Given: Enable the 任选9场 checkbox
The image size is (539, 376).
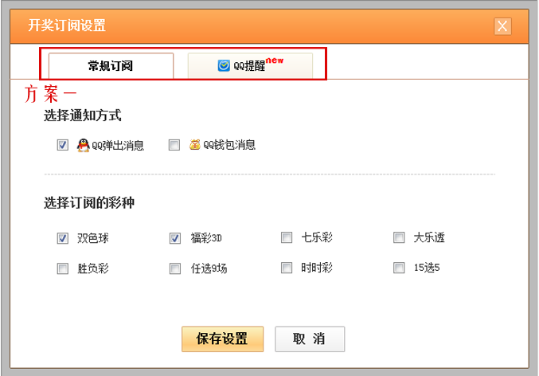Looking at the screenshot, I should pos(174,268).
